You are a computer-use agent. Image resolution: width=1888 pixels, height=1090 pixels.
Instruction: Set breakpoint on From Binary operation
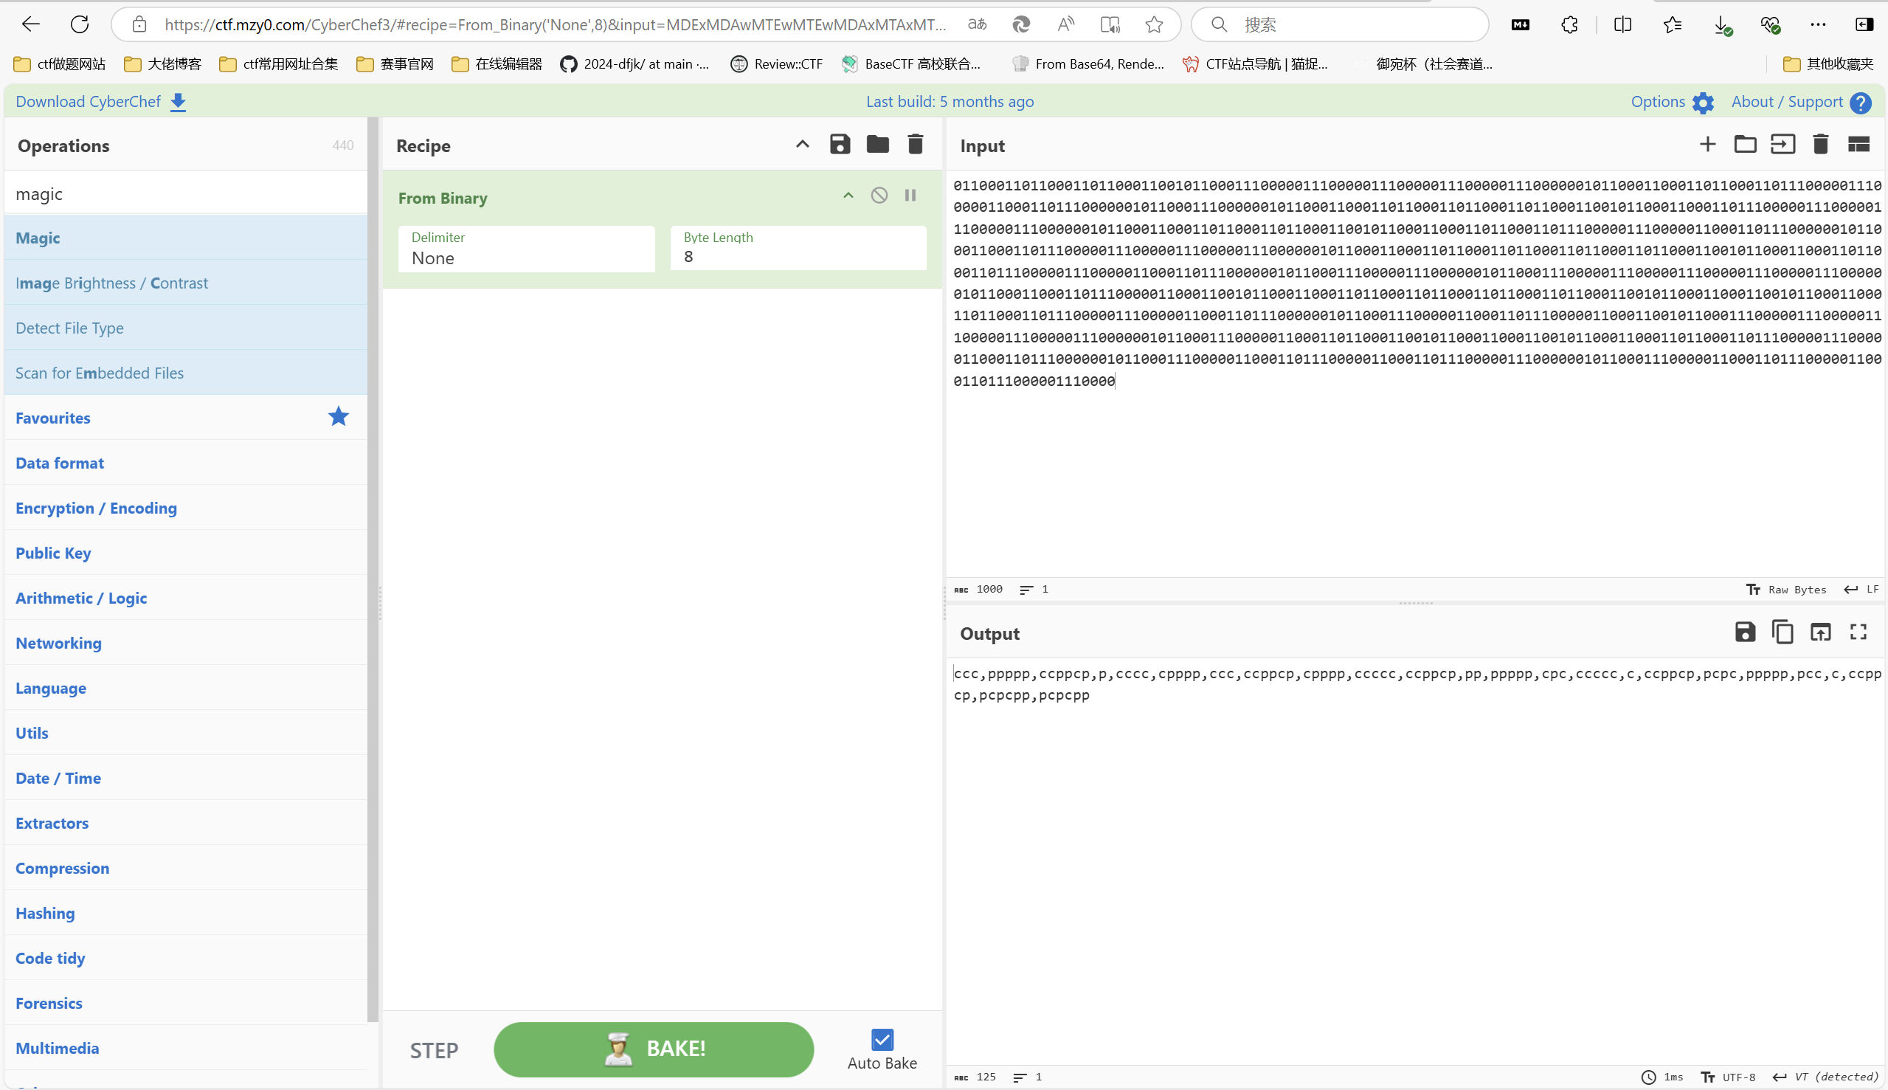pyautogui.click(x=910, y=196)
